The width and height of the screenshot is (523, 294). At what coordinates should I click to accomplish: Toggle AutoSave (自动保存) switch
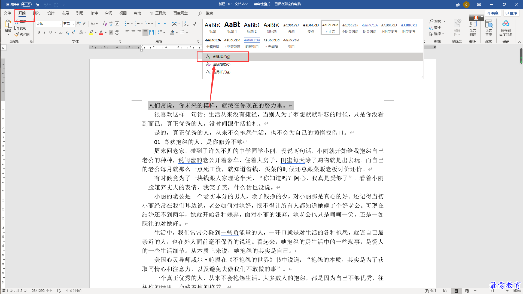coord(26,4)
